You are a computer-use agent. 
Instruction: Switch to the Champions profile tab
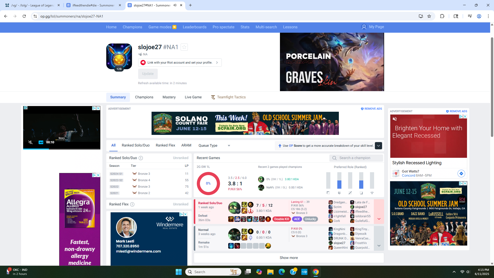144,97
